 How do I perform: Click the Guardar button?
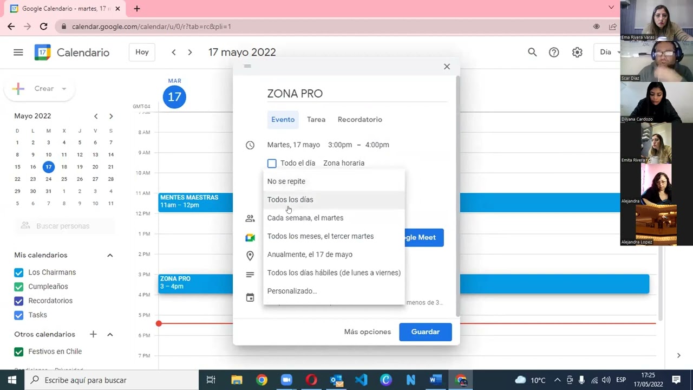pos(426,332)
